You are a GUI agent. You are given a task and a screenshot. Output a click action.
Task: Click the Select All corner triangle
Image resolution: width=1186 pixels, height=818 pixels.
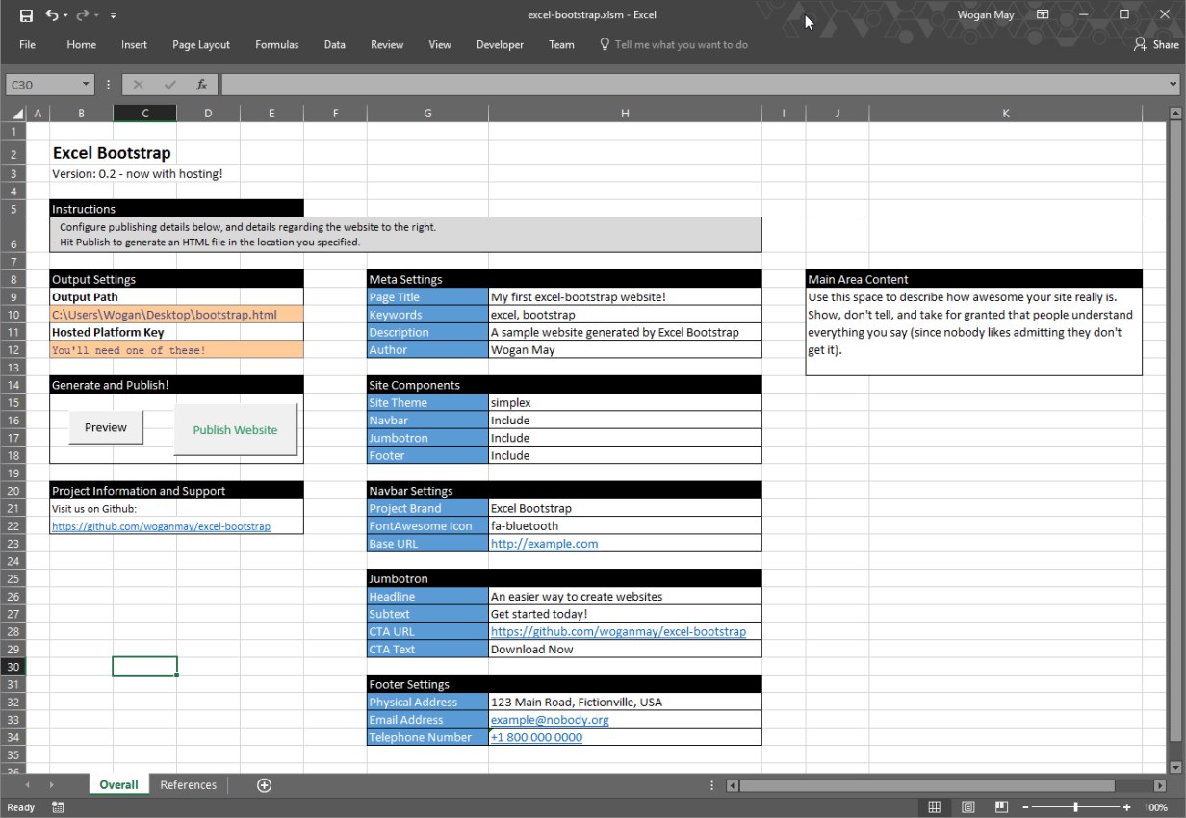click(x=17, y=114)
